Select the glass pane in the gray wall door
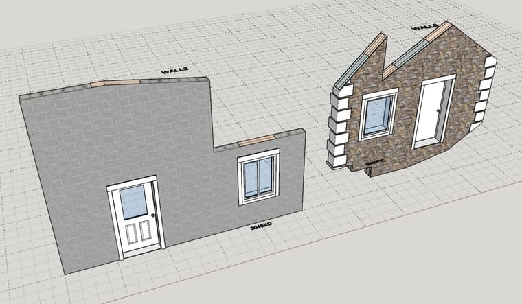The height and width of the screenshot is (304, 522). (133, 202)
